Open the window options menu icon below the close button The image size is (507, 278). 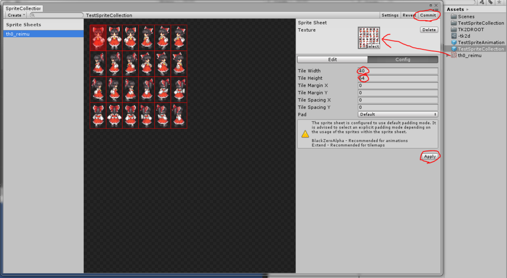pos(436,10)
